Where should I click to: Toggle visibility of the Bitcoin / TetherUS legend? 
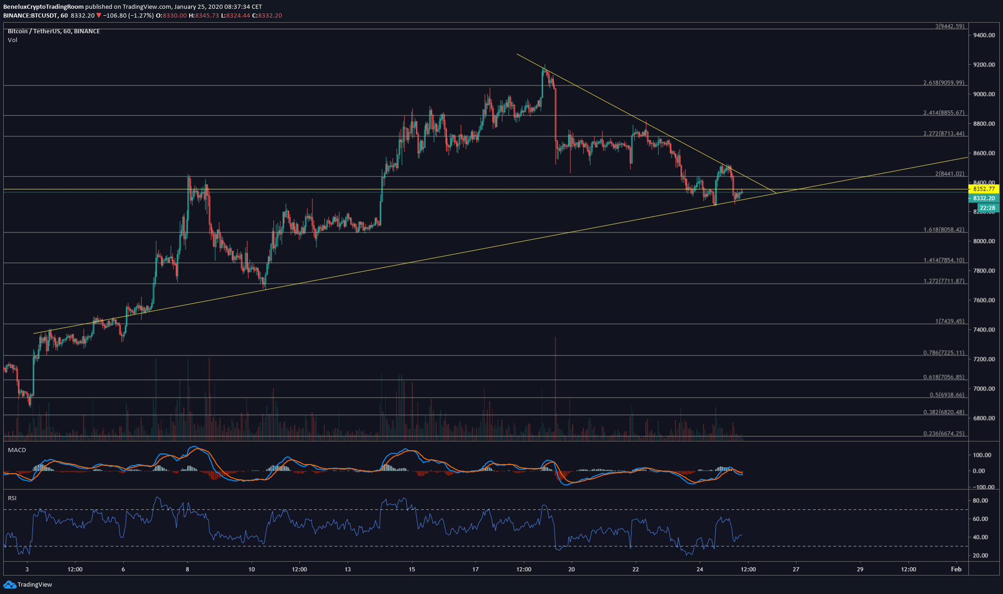click(x=53, y=31)
